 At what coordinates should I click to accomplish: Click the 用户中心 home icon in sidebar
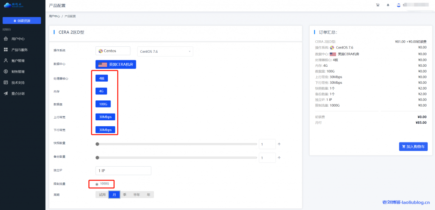6,39
